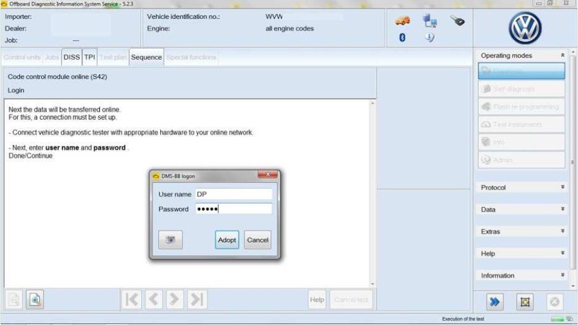Close the DMS-BB logon dialog
Screen dimensions: 578x325
(x=268, y=174)
